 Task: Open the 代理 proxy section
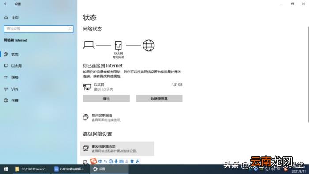pyautogui.click(x=39, y=101)
